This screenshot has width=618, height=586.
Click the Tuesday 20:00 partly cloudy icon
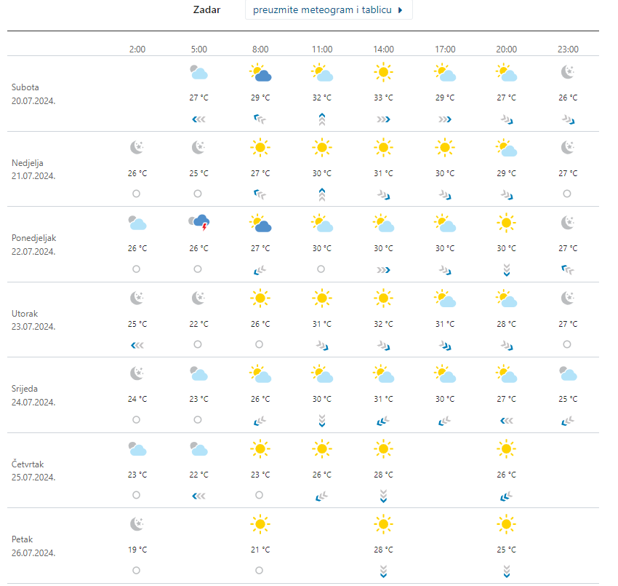[507, 298]
